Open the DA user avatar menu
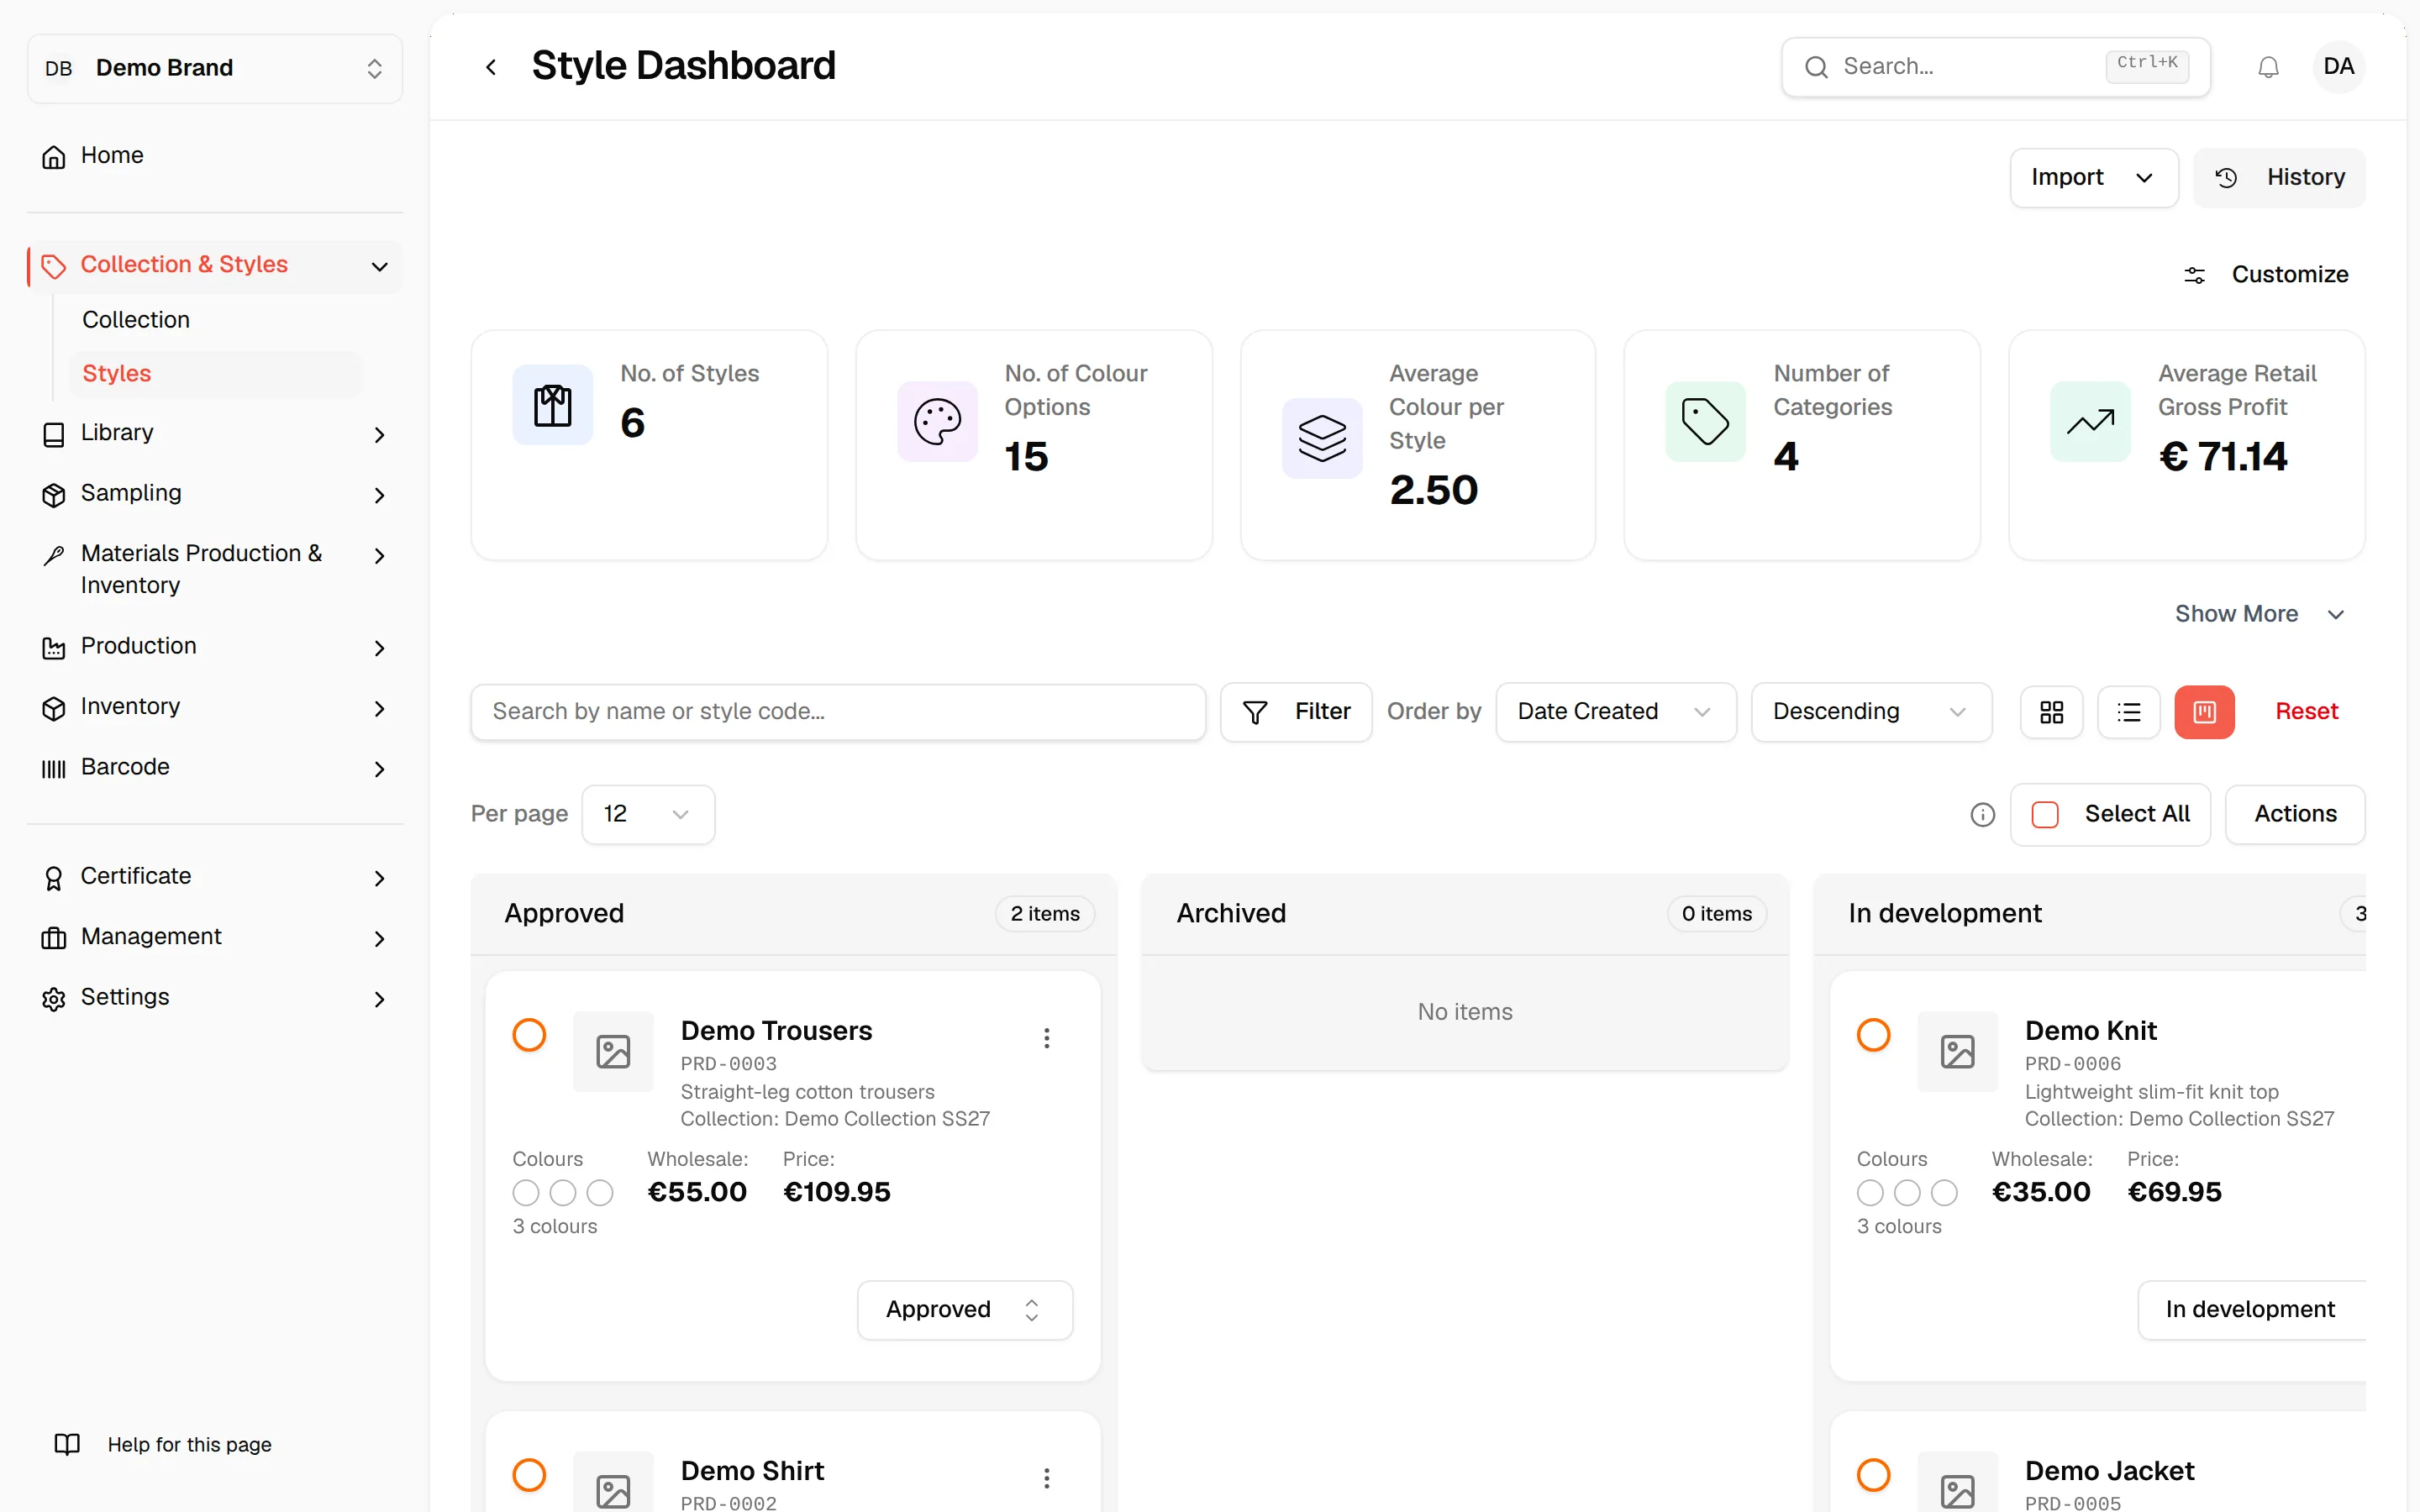 pyautogui.click(x=2338, y=67)
